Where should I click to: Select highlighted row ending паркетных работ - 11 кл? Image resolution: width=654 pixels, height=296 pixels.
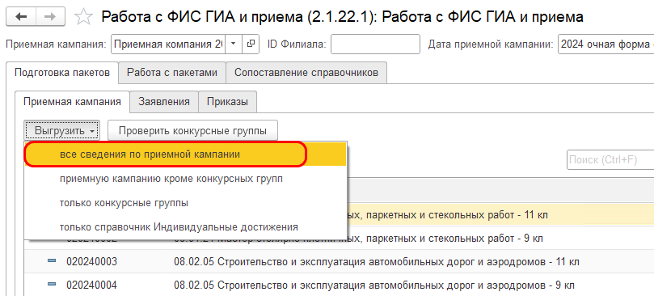pos(500,215)
